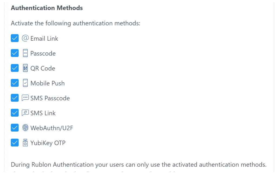The height and width of the screenshot is (173, 277).
Task: Click the "YubiKey OTP" label text
Action: coord(48,143)
